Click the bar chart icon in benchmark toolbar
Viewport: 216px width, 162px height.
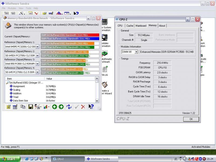(45, 107)
